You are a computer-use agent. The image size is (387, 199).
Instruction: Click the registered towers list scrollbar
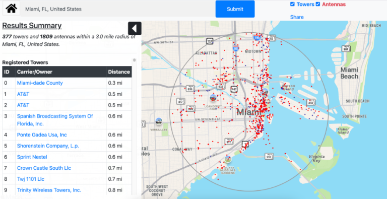[134, 60]
